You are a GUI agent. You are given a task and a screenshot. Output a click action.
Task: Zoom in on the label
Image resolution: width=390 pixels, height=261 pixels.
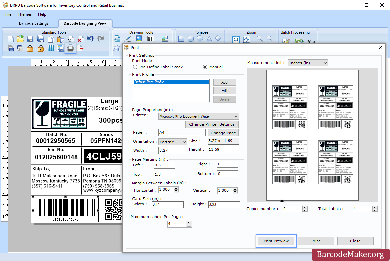[x=260, y=39]
